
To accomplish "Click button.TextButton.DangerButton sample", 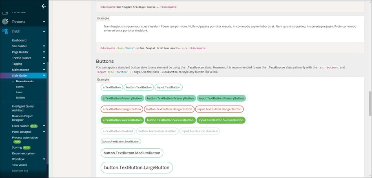I will click(169, 109).
